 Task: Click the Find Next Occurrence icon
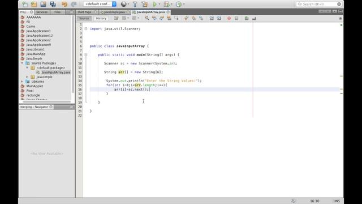click(x=162, y=18)
